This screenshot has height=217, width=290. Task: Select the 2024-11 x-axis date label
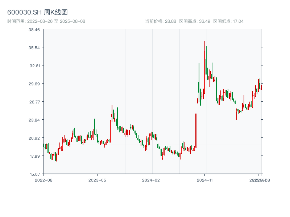click(x=204, y=180)
